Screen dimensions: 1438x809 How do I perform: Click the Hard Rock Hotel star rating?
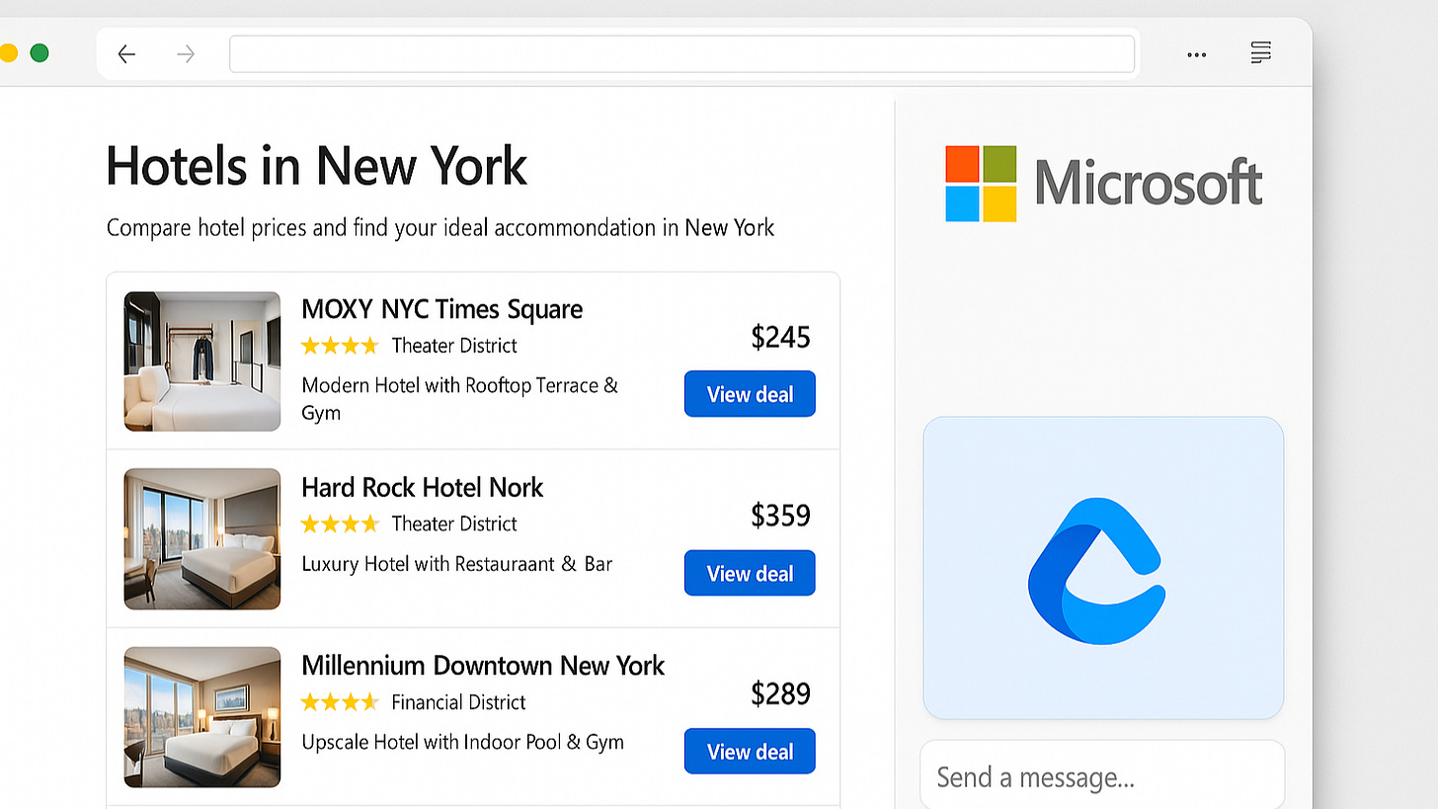click(340, 524)
